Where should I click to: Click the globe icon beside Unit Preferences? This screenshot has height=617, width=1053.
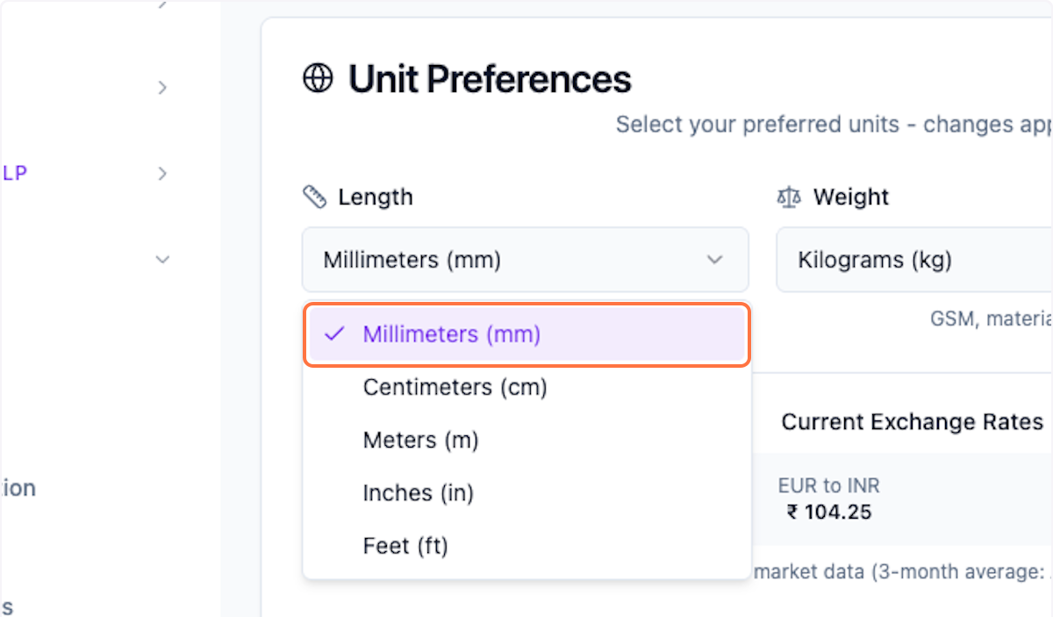pyautogui.click(x=318, y=79)
